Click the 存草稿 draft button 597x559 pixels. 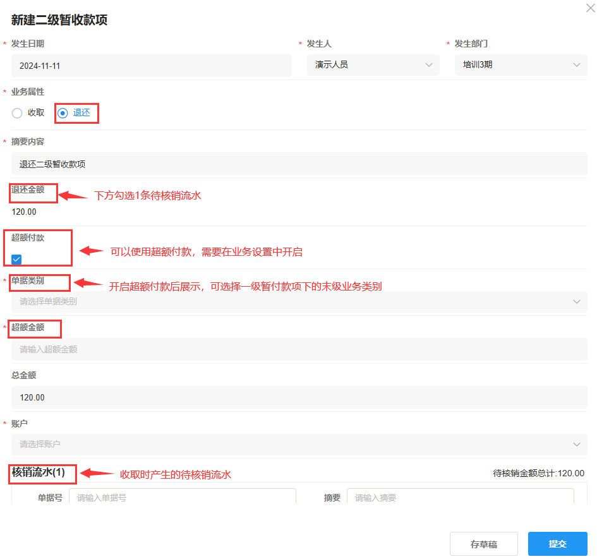483,543
